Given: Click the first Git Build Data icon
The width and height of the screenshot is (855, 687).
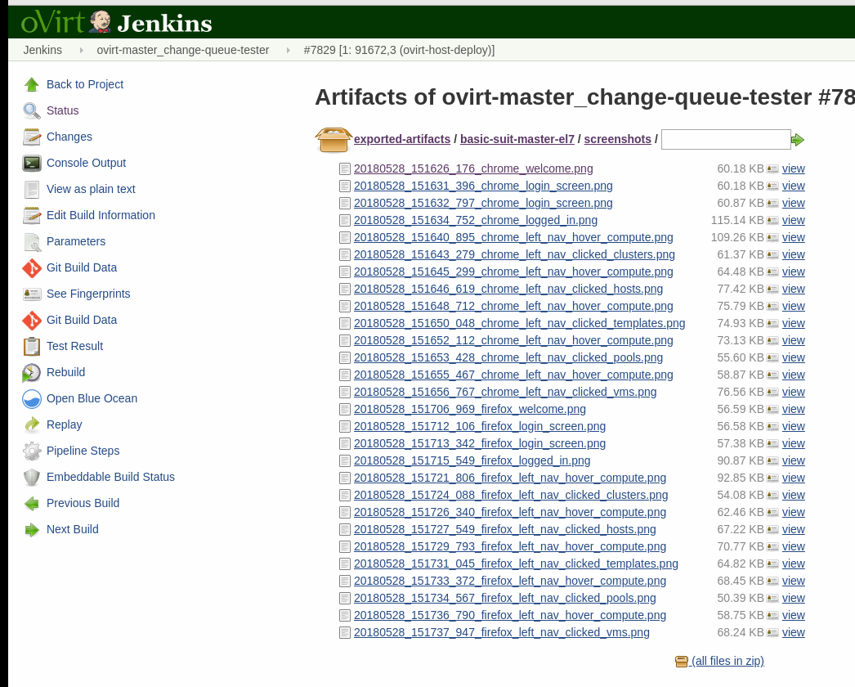Looking at the screenshot, I should pos(32,267).
